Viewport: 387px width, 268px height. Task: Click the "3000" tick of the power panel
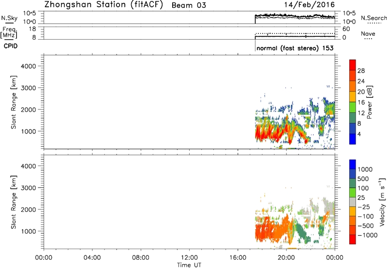(29, 88)
